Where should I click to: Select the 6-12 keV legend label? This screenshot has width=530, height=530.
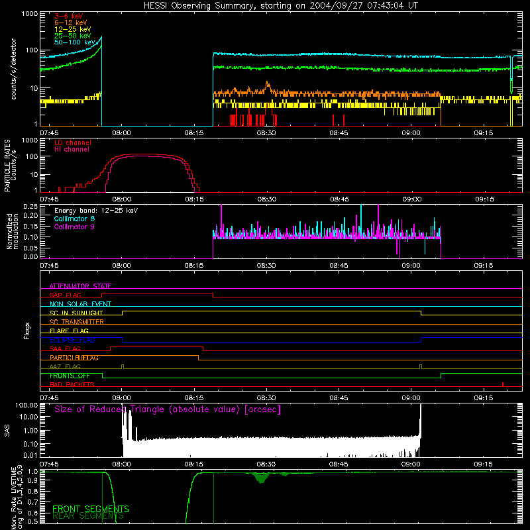70,23
